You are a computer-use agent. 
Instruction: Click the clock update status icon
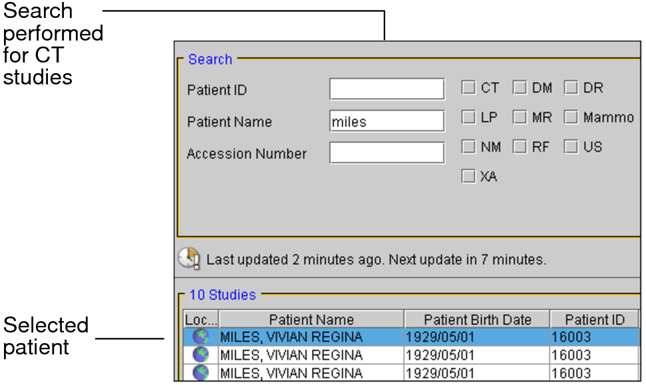point(189,259)
